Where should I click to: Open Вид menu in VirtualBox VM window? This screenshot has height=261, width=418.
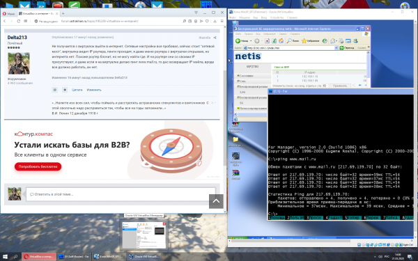pos(255,17)
